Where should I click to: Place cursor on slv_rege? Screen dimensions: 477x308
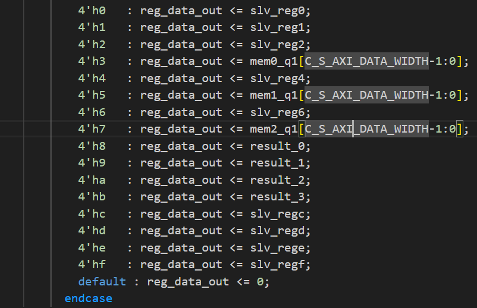coord(278,247)
